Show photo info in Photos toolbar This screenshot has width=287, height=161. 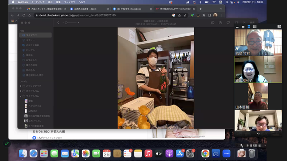point(213,23)
